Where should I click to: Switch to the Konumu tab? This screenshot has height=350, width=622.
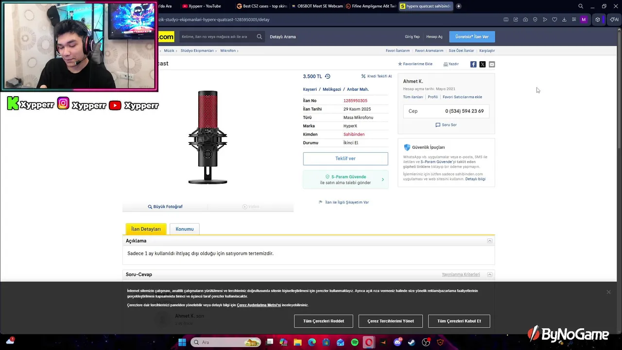185,229
